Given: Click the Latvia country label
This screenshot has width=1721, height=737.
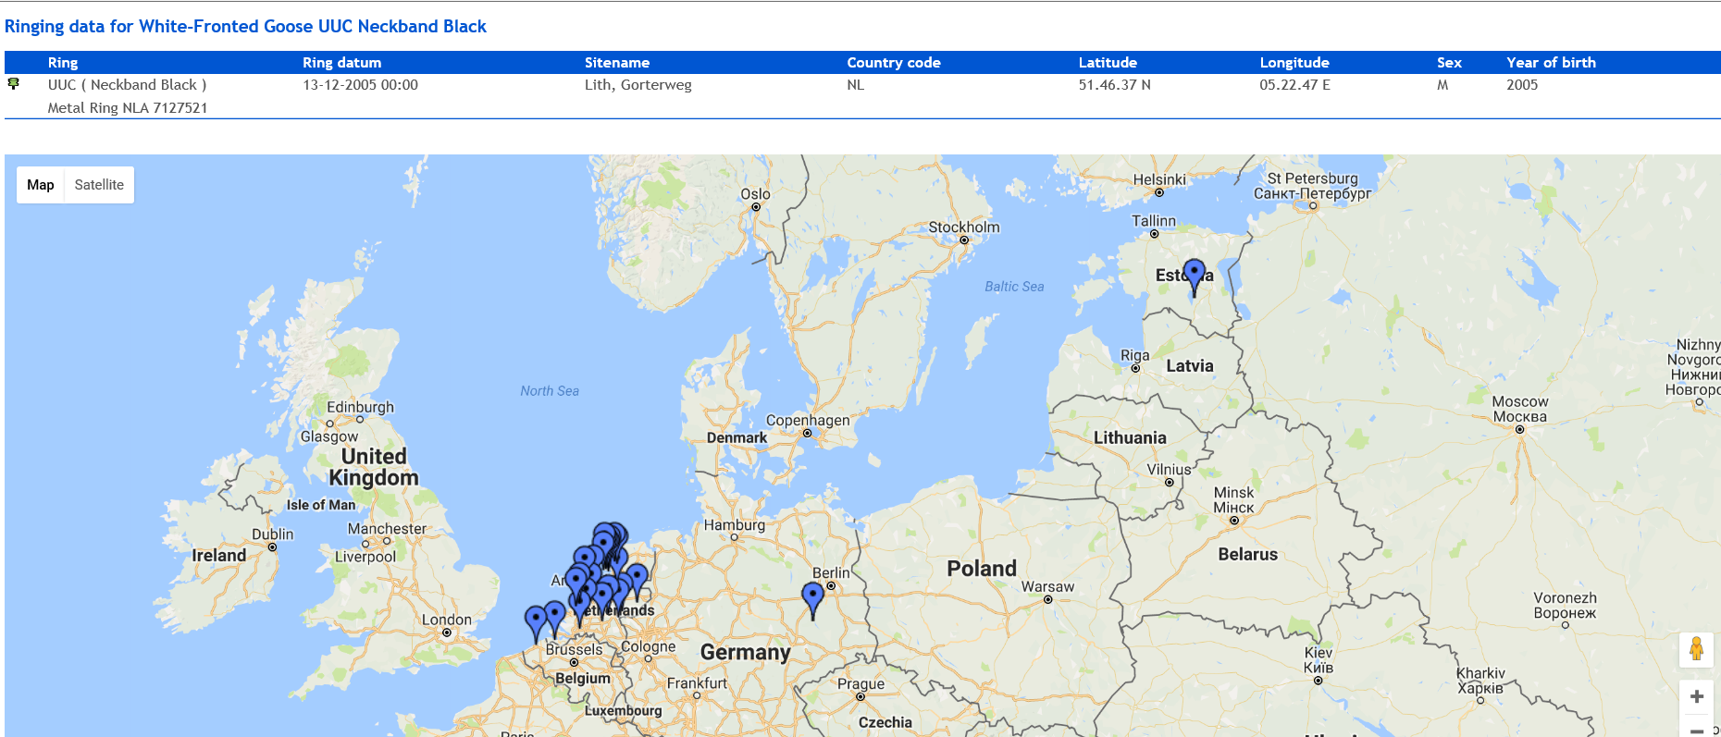Looking at the screenshot, I should 1190,366.
